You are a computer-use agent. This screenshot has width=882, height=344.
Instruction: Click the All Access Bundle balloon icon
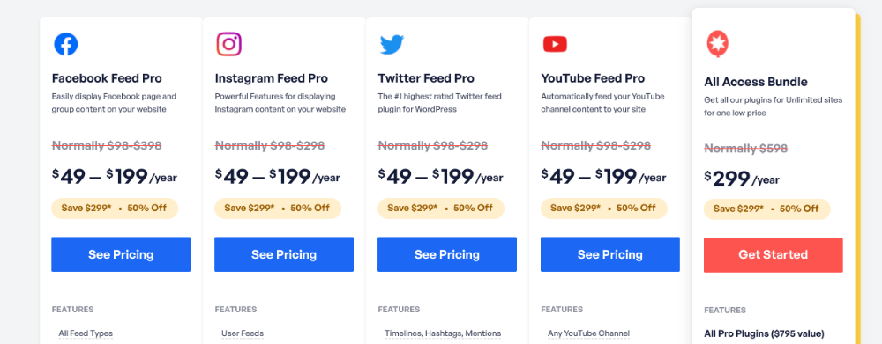[717, 45]
